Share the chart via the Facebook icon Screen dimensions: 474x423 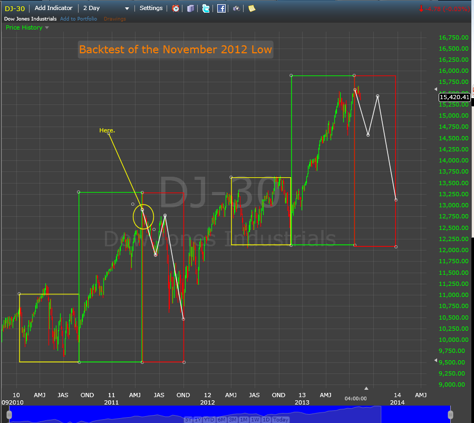tap(221, 8)
